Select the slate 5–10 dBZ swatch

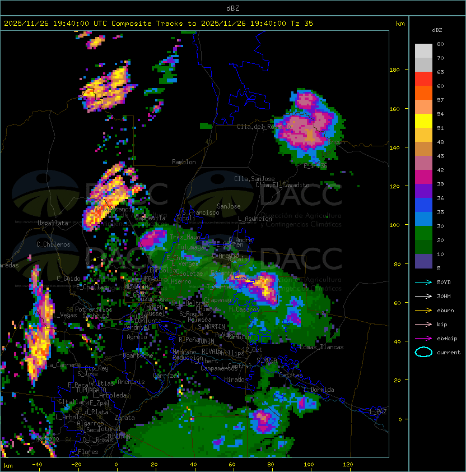coord(423,261)
